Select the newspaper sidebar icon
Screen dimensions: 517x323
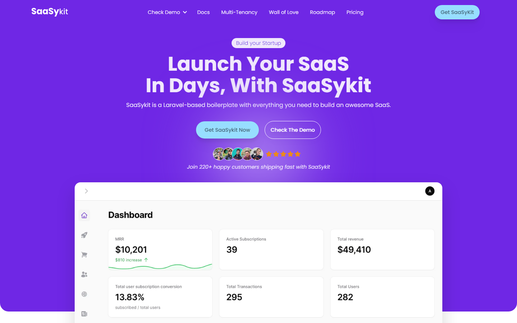click(x=84, y=314)
